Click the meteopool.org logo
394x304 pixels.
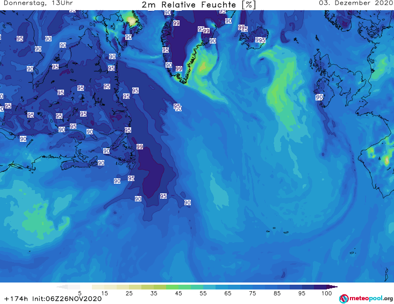[x=366, y=299]
